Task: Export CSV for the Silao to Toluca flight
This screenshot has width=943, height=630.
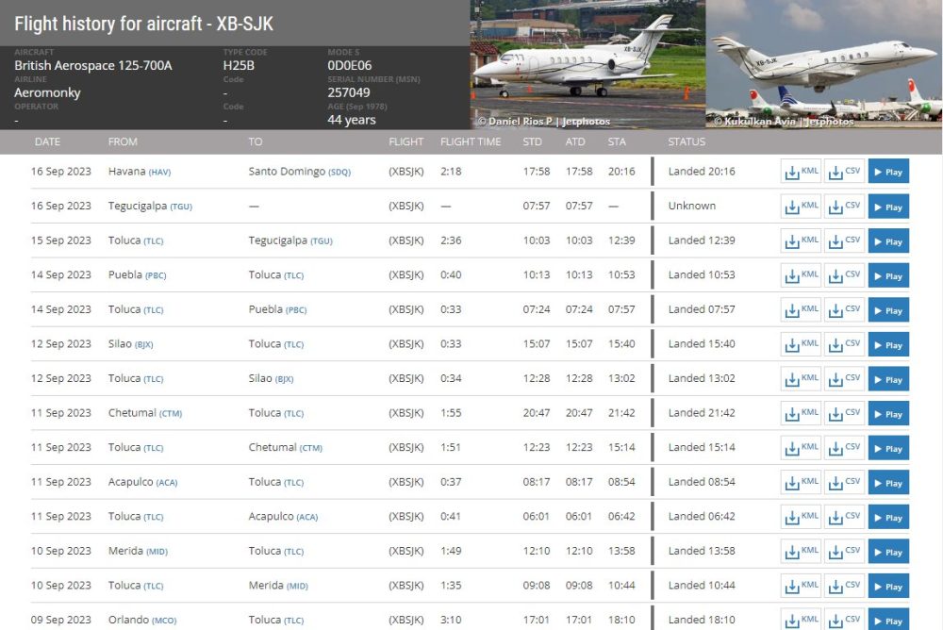Action: [x=844, y=344]
